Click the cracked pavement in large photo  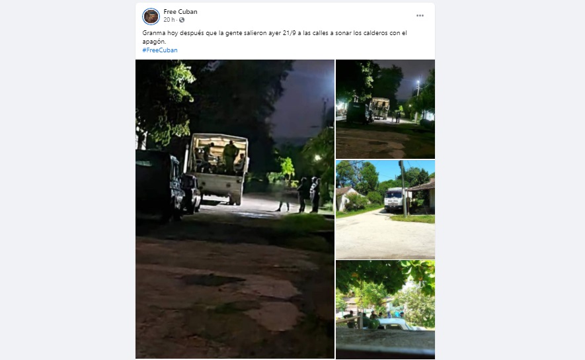(231, 298)
